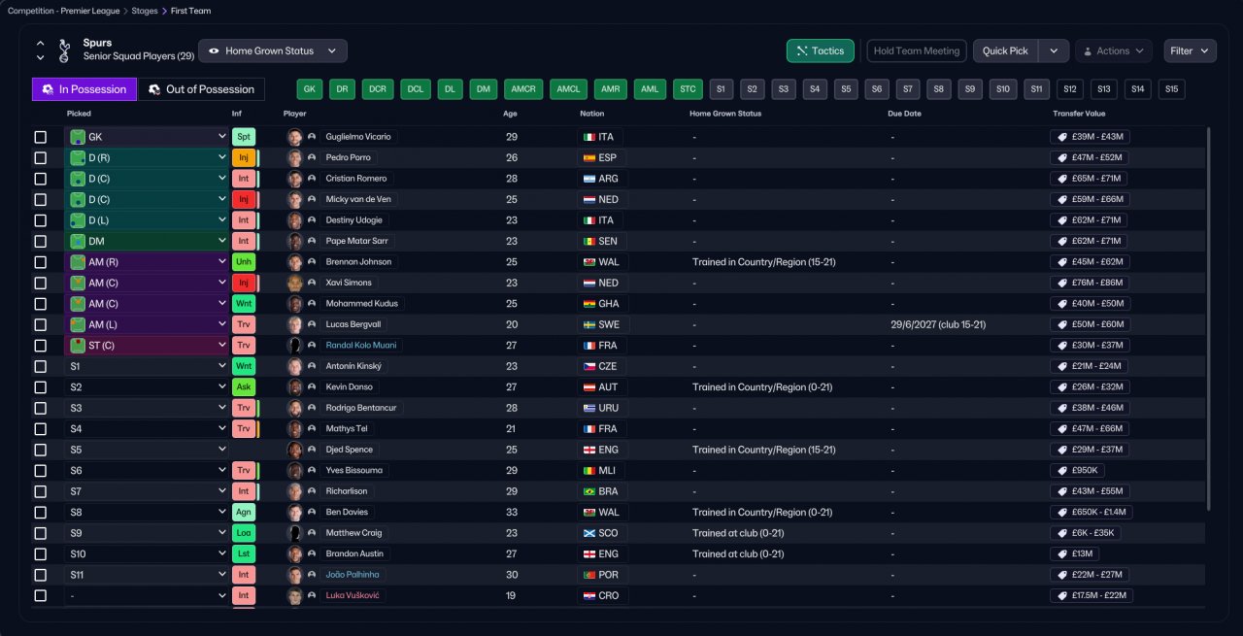Viewport: 1243px width, 636px height.
Task: Click the price tag icon beside £13M value
Action: pos(1062,554)
